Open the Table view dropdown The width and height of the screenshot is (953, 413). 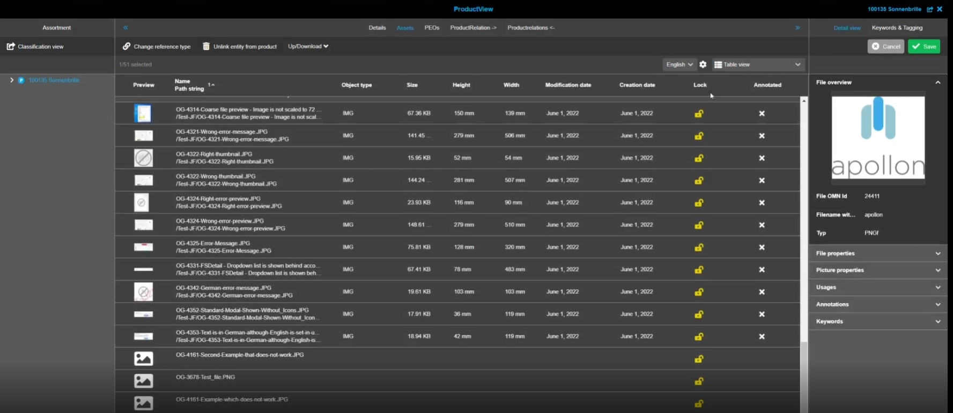click(x=758, y=64)
